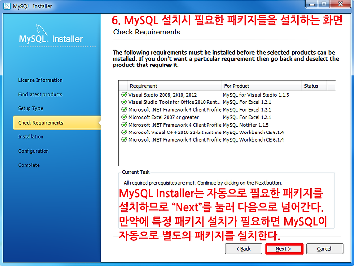Click the Status column header

pyautogui.click(x=314, y=86)
